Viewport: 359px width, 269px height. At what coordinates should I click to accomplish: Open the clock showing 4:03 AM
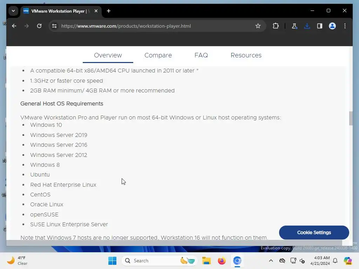[320, 261]
